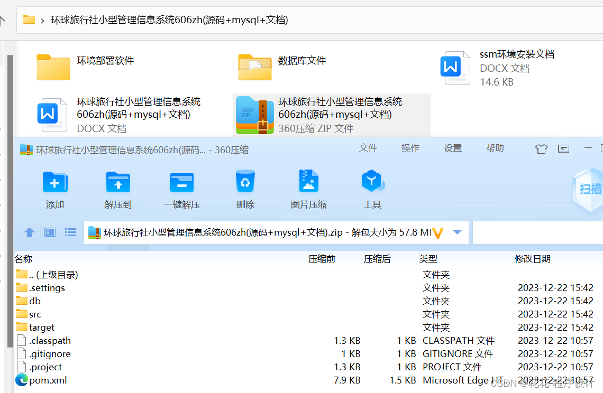Screen dimensions: 603x393
Task: Click the 一键解压 one-click extract icon
Action: [x=181, y=182]
